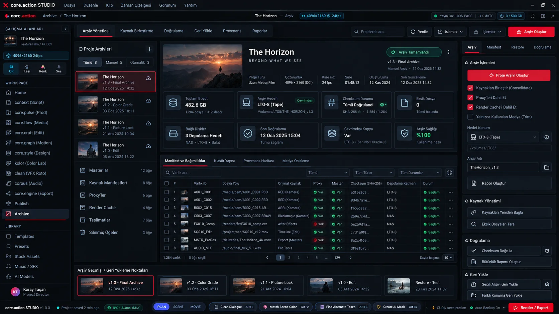Focus the Varlık ara search field
This screenshot has width=559, height=314.
click(192, 173)
